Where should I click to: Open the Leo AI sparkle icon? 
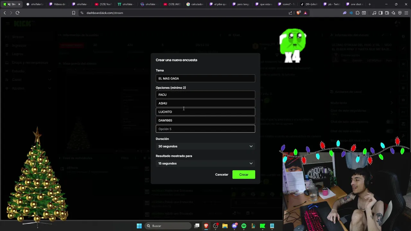(x=393, y=13)
